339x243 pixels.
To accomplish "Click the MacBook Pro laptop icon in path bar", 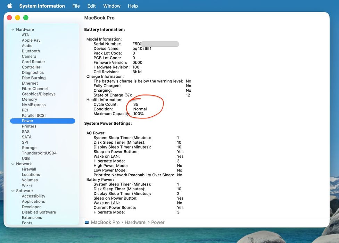I will 87,222.
